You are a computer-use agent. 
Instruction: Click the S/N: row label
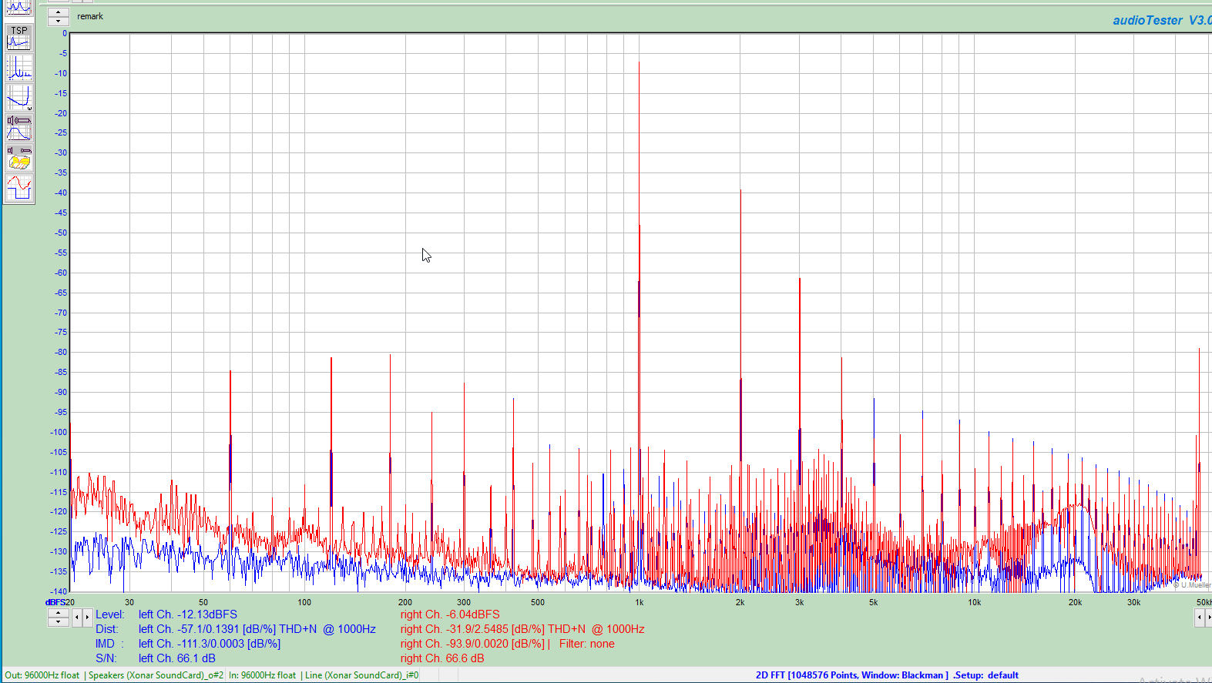106,658
